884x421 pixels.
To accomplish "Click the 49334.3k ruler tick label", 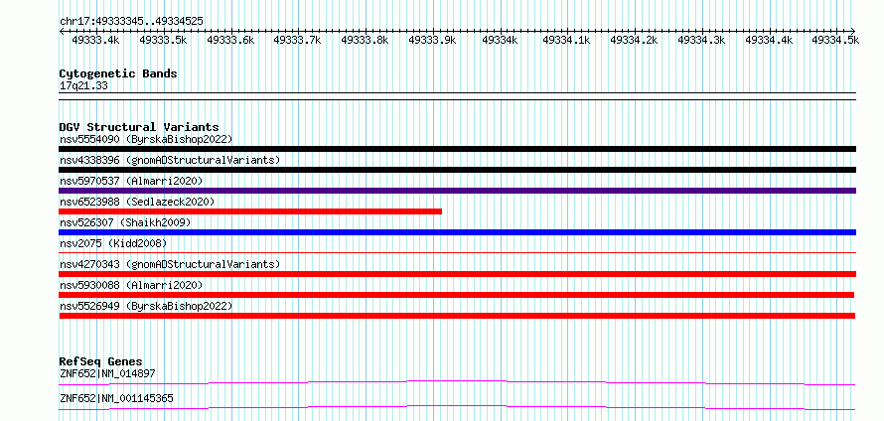I will click(x=701, y=40).
